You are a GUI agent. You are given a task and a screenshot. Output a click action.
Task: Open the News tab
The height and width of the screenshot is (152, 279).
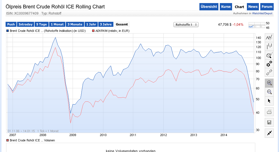pyautogui.click(x=253, y=7)
